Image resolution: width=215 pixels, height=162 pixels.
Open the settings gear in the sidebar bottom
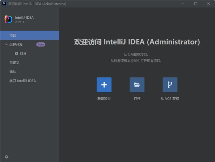pyautogui.click(x=6, y=157)
